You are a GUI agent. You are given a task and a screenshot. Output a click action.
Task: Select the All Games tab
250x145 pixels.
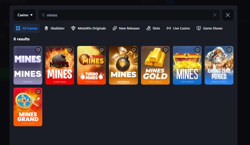[x=27, y=28]
